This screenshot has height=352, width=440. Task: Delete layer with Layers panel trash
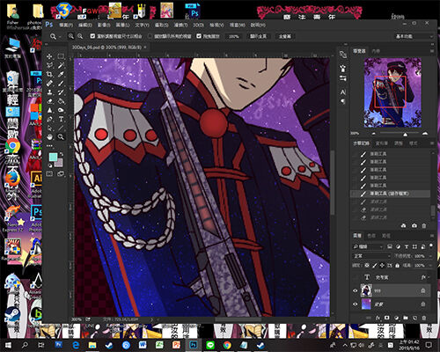424,318
